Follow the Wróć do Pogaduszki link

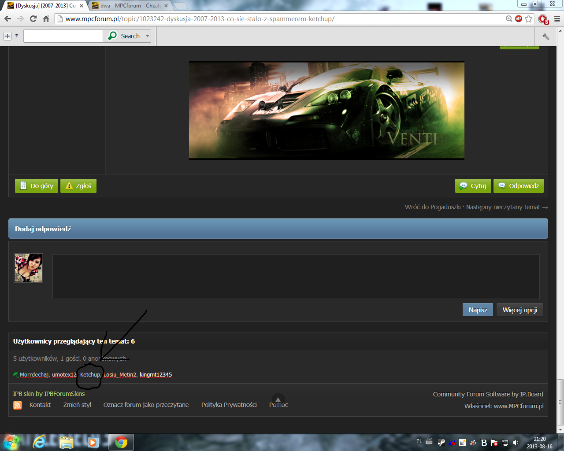tap(433, 207)
